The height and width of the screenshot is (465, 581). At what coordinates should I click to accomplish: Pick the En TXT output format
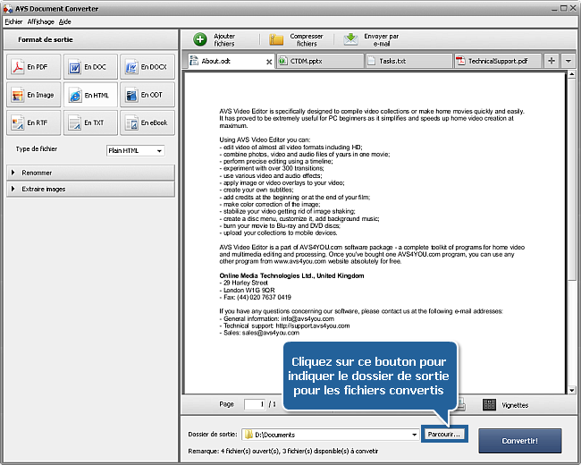(x=90, y=123)
